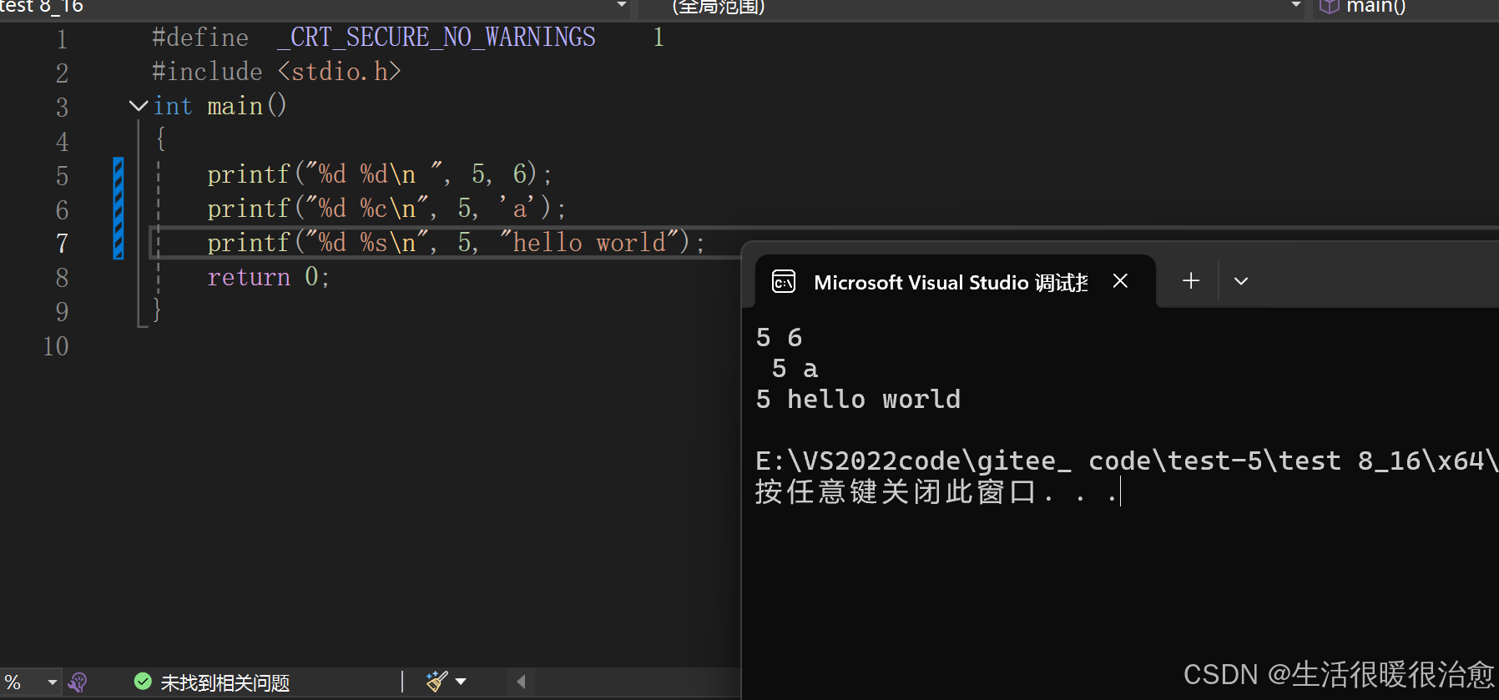Click the '5 6' console output line
The image size is (1499, 700).
click(779, 337)
